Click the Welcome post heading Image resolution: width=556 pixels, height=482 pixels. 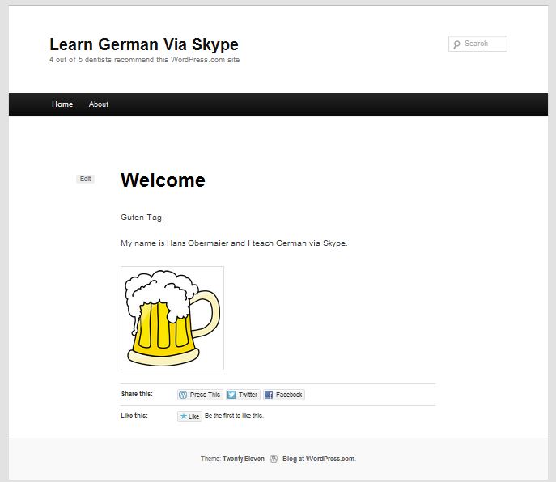pos(163,180)
